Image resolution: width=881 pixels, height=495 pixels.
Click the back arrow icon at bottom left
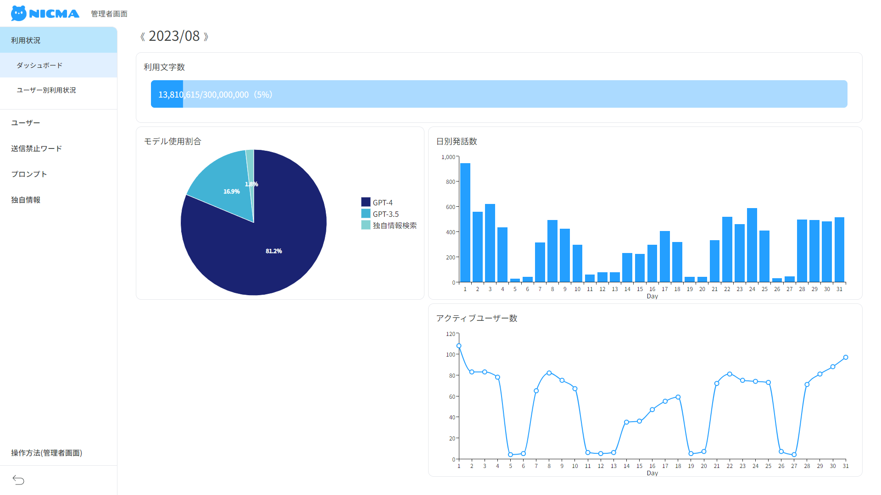point(18,480)
